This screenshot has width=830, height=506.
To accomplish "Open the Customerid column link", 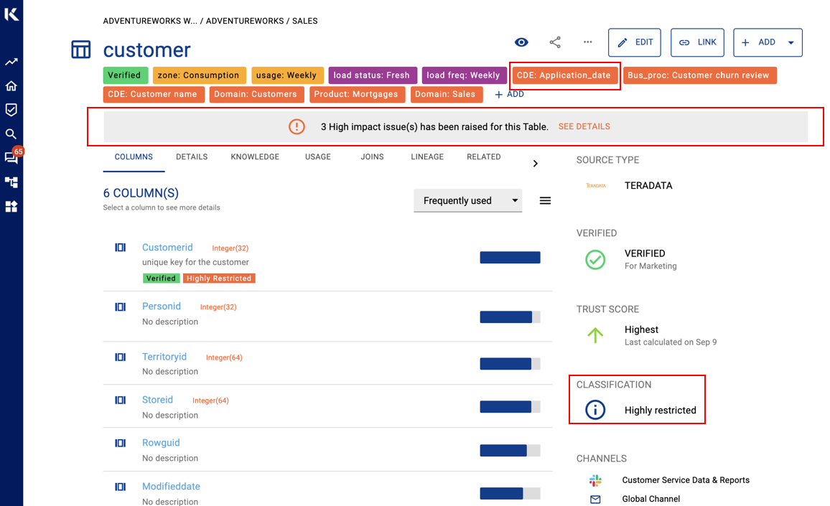I will [x=167, y=247].
